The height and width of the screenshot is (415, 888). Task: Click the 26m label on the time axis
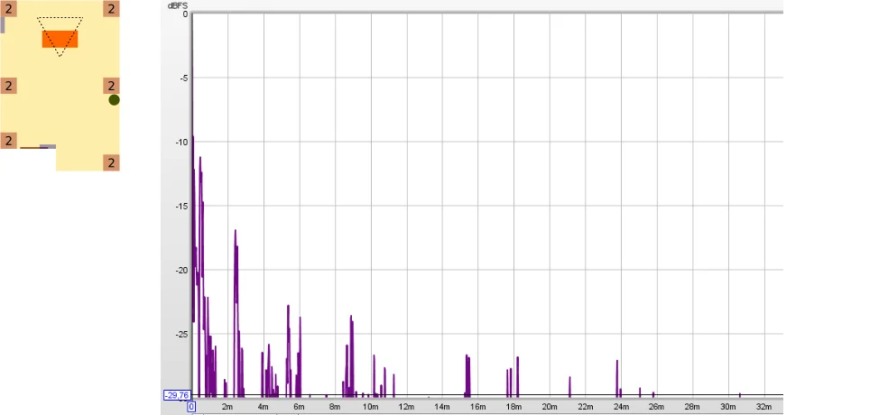click(x=656, y=407)
